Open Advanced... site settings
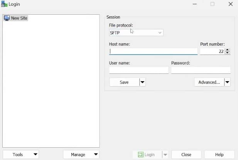238x160 pixels. pos(209,82)
